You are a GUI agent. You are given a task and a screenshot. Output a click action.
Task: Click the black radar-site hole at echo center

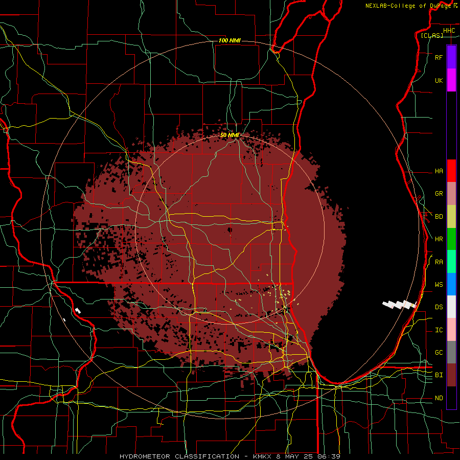click(229, 229)
